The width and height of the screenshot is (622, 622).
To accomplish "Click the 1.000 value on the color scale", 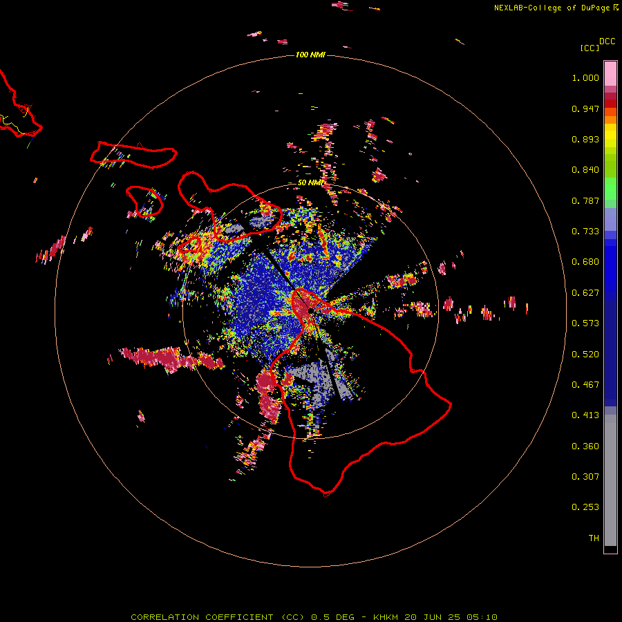I will click(x=585, y=77).
